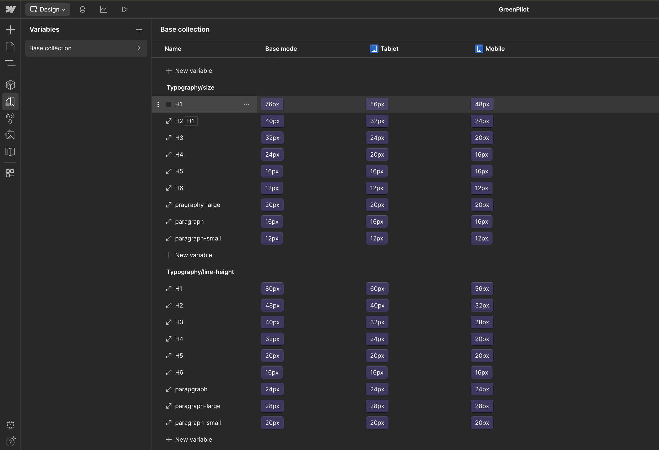Open the Pages panel icon
This screenshot has width=659, height=450.
[10, 46]
